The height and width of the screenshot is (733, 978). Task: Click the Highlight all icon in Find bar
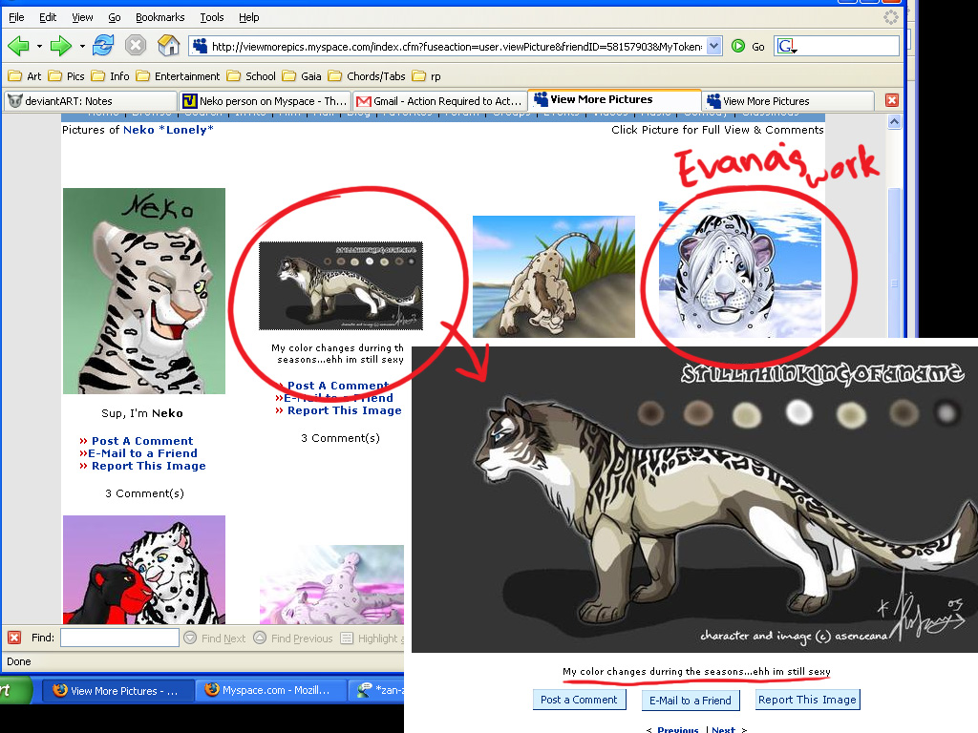(347, 638)
